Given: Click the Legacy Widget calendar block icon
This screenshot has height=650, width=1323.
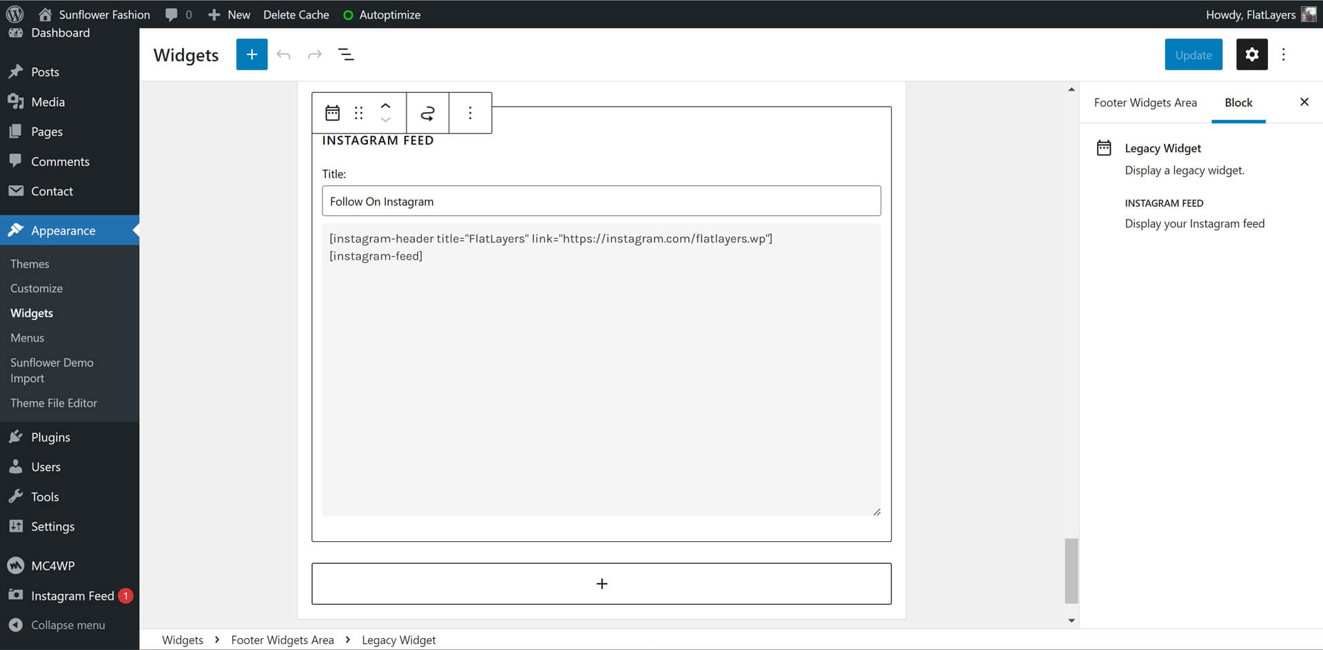Looking at the screenshot, I should click(333, 113).
